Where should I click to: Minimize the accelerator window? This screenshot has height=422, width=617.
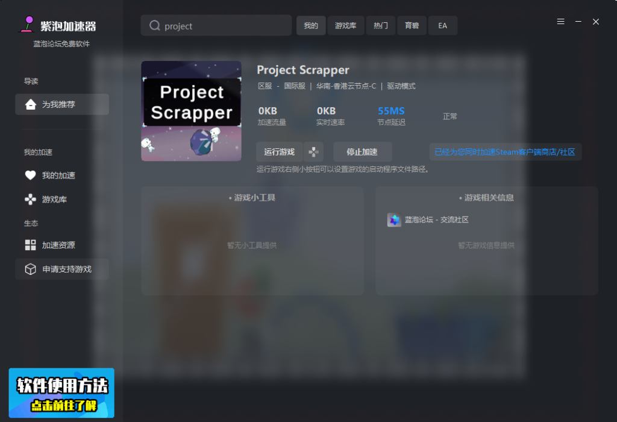click(578, 22)
